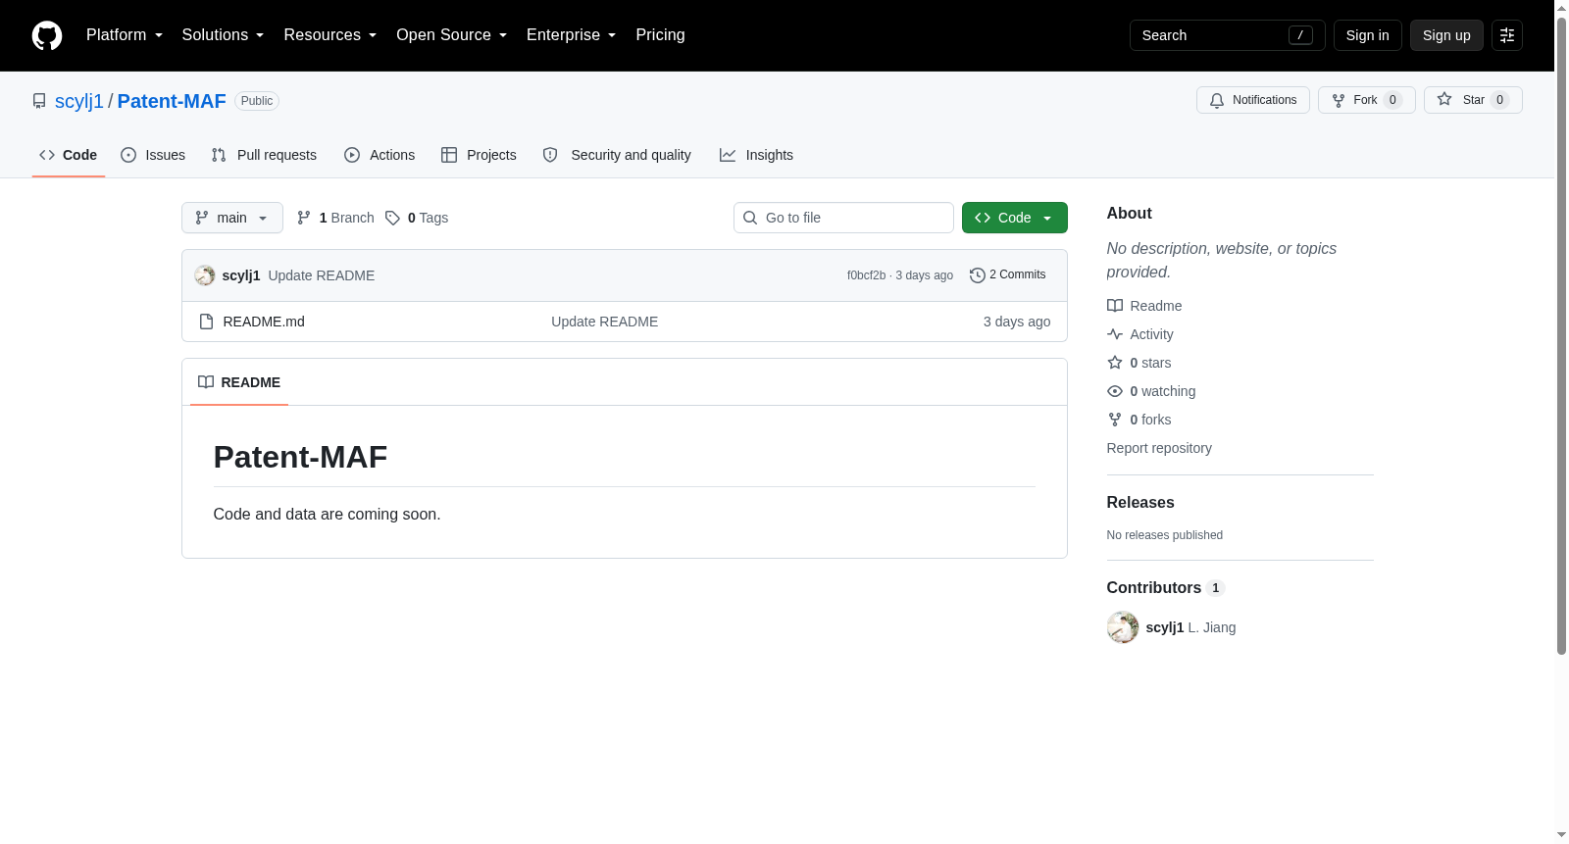1569x844 pixels.
Task: Click the magnifier icon in Go to file
Action: 750,218
